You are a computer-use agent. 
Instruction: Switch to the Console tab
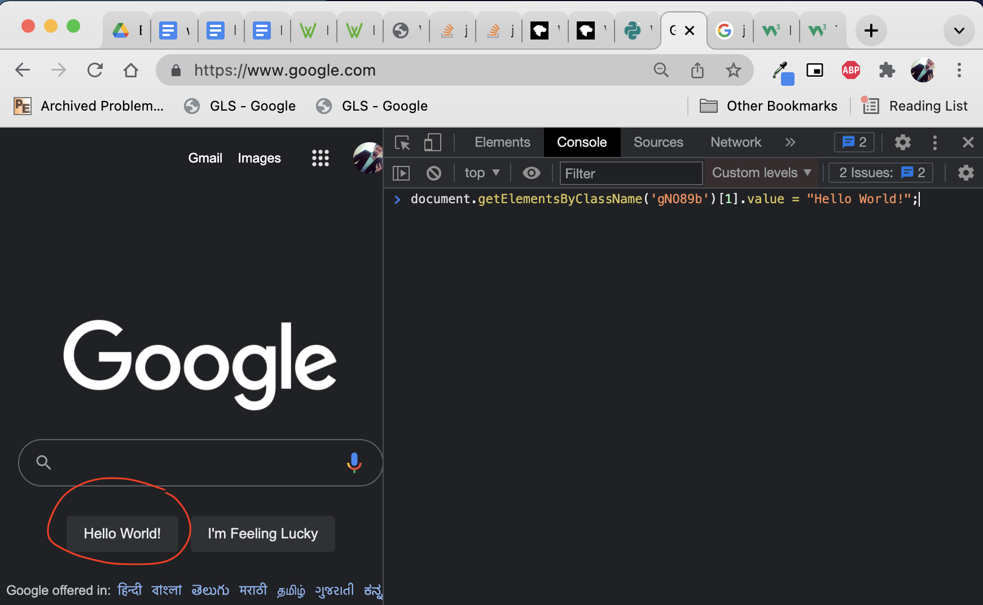pos(582,142)
